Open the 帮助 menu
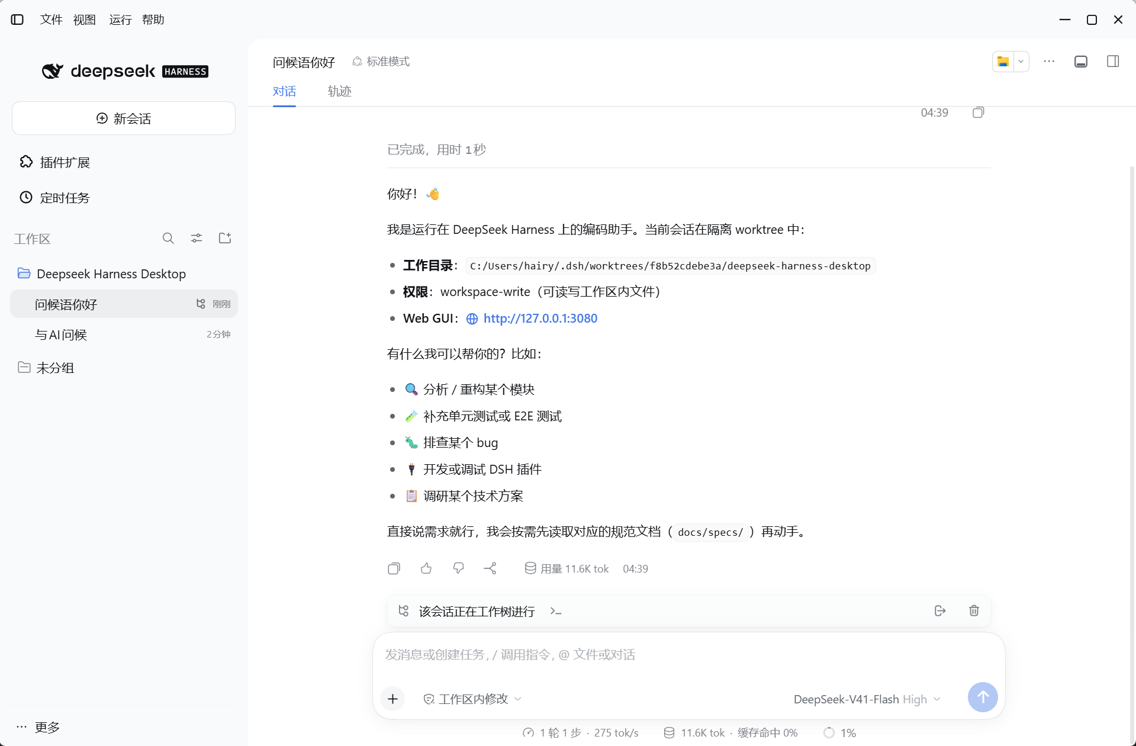 coord(153,20)
